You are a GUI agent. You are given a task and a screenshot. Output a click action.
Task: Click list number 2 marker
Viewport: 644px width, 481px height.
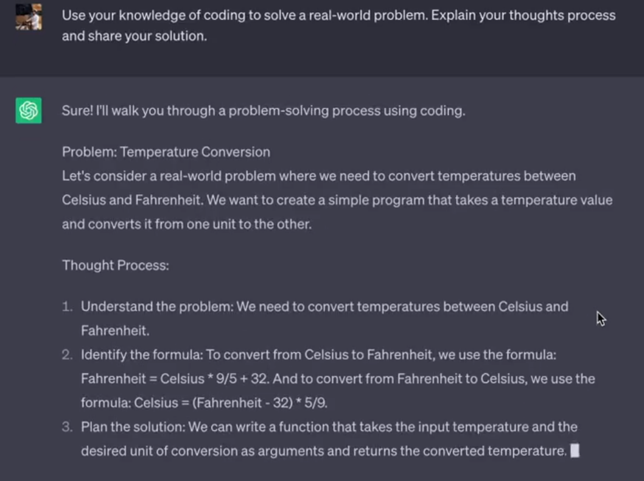[68, 354]
